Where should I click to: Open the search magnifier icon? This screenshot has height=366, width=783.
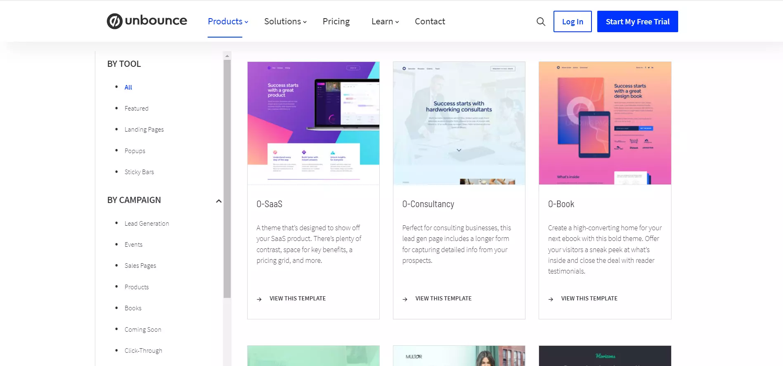pos(541,21)
